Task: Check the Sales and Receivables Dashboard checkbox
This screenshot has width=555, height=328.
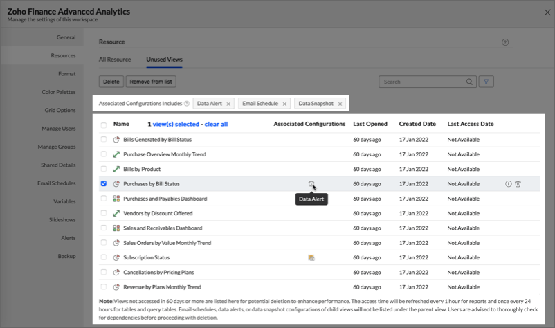Action: [x=103, y=228]
